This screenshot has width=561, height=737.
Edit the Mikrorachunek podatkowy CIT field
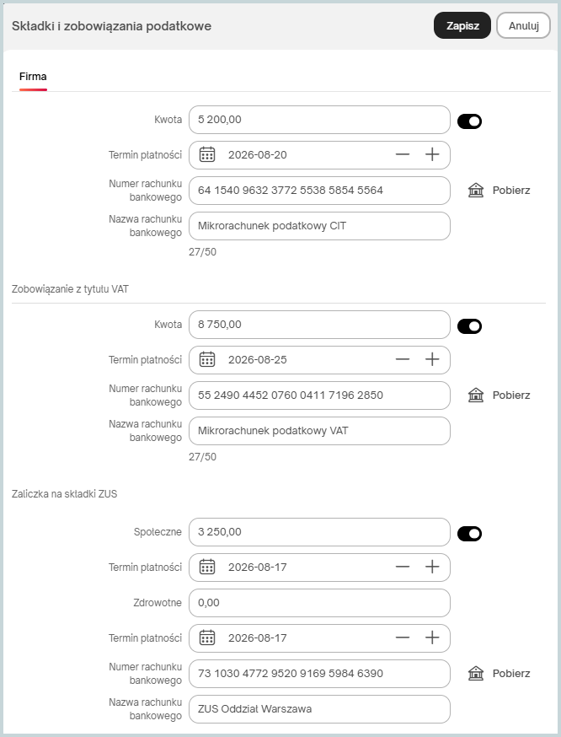[319, 226]
